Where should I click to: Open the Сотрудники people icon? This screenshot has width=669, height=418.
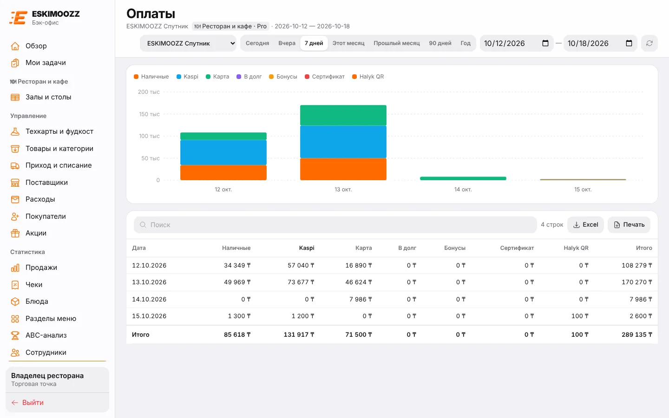coord(15,353)
